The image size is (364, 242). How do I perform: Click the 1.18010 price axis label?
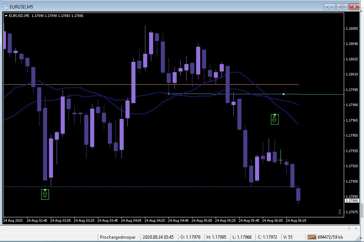[x=352, y=74]
